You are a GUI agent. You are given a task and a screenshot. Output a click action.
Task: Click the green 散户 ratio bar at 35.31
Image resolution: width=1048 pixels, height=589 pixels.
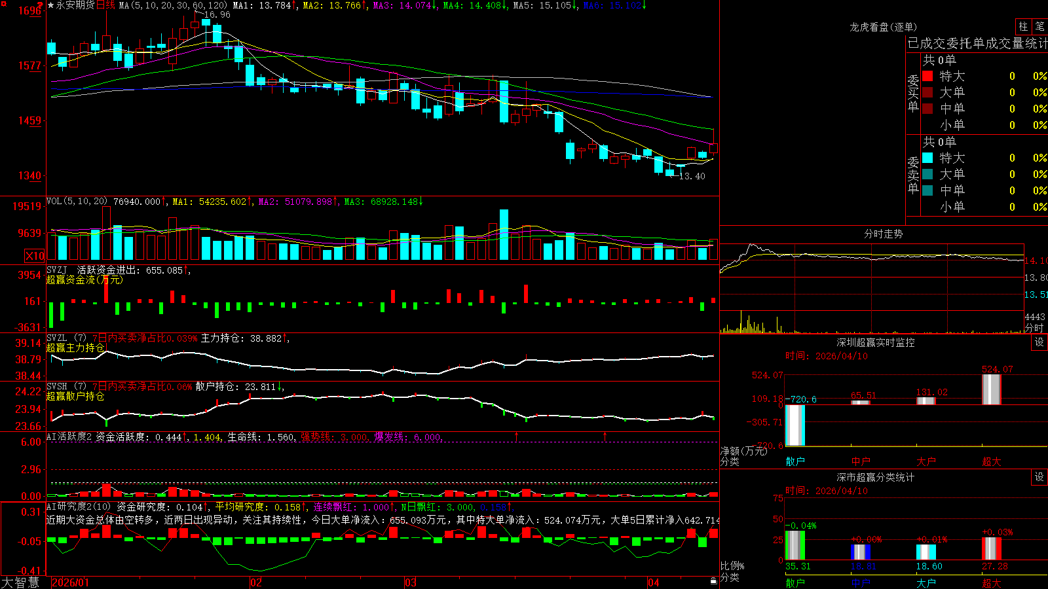795,545
